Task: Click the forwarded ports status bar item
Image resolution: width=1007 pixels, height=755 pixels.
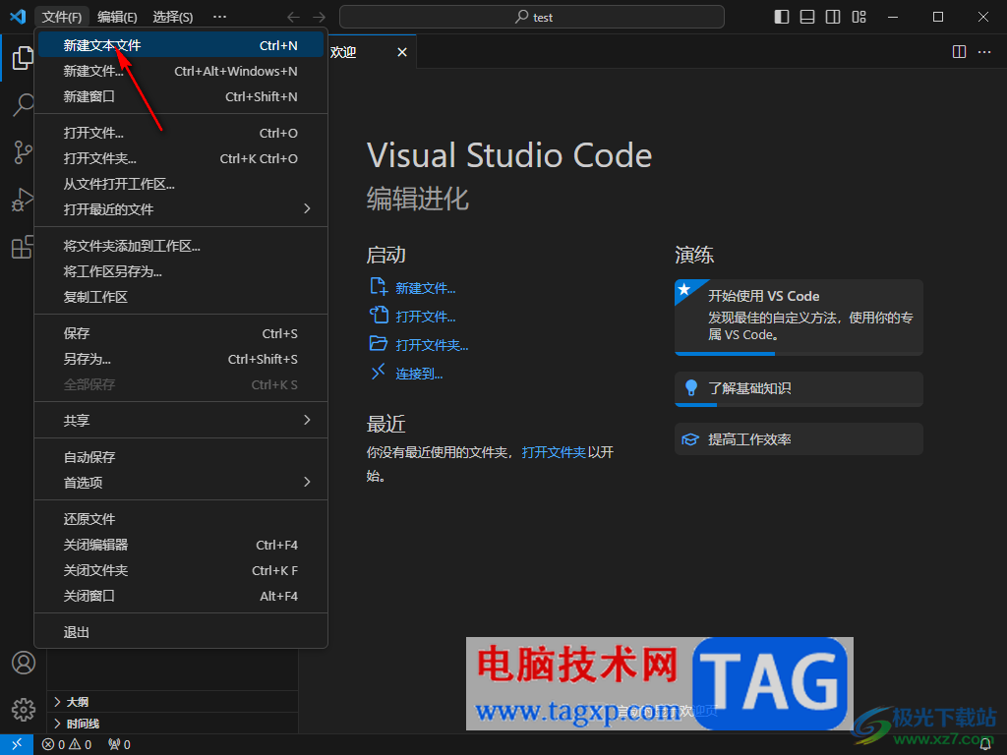Action: click(119, 745)
